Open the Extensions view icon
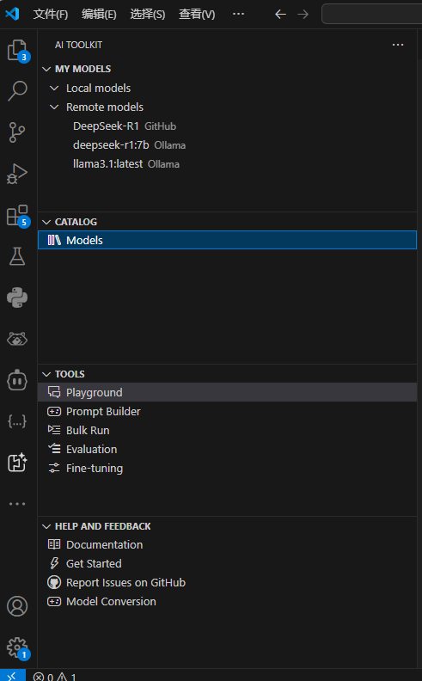Screen dimensions: 422x681 (17, 216)
